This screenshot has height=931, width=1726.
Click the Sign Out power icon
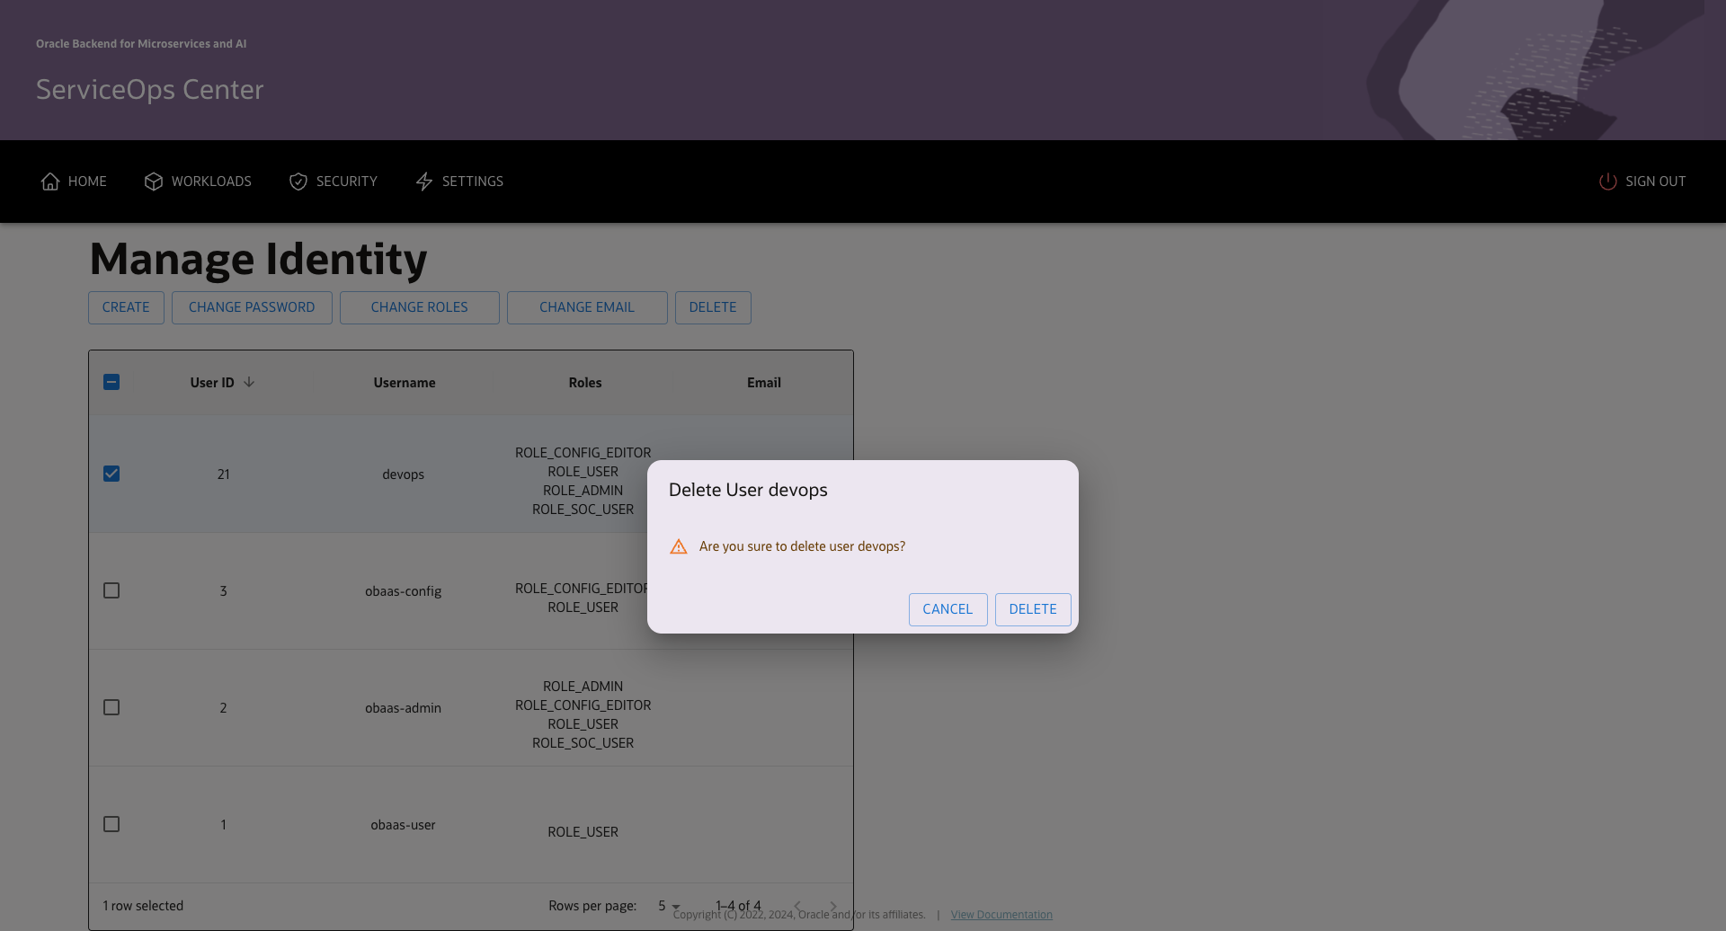[x=1608, y=182]
